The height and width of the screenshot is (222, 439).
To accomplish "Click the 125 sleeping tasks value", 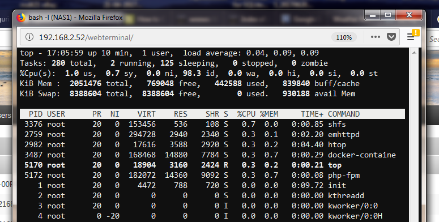I will (x=167, y=63).
